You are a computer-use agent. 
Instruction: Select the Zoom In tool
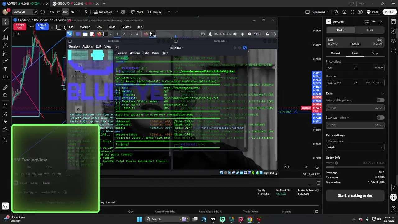(5, 95)
